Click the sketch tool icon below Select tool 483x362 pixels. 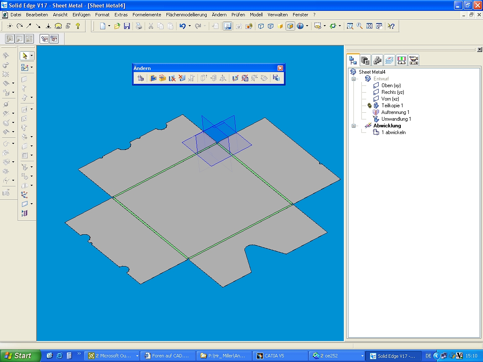coord(25,67)
